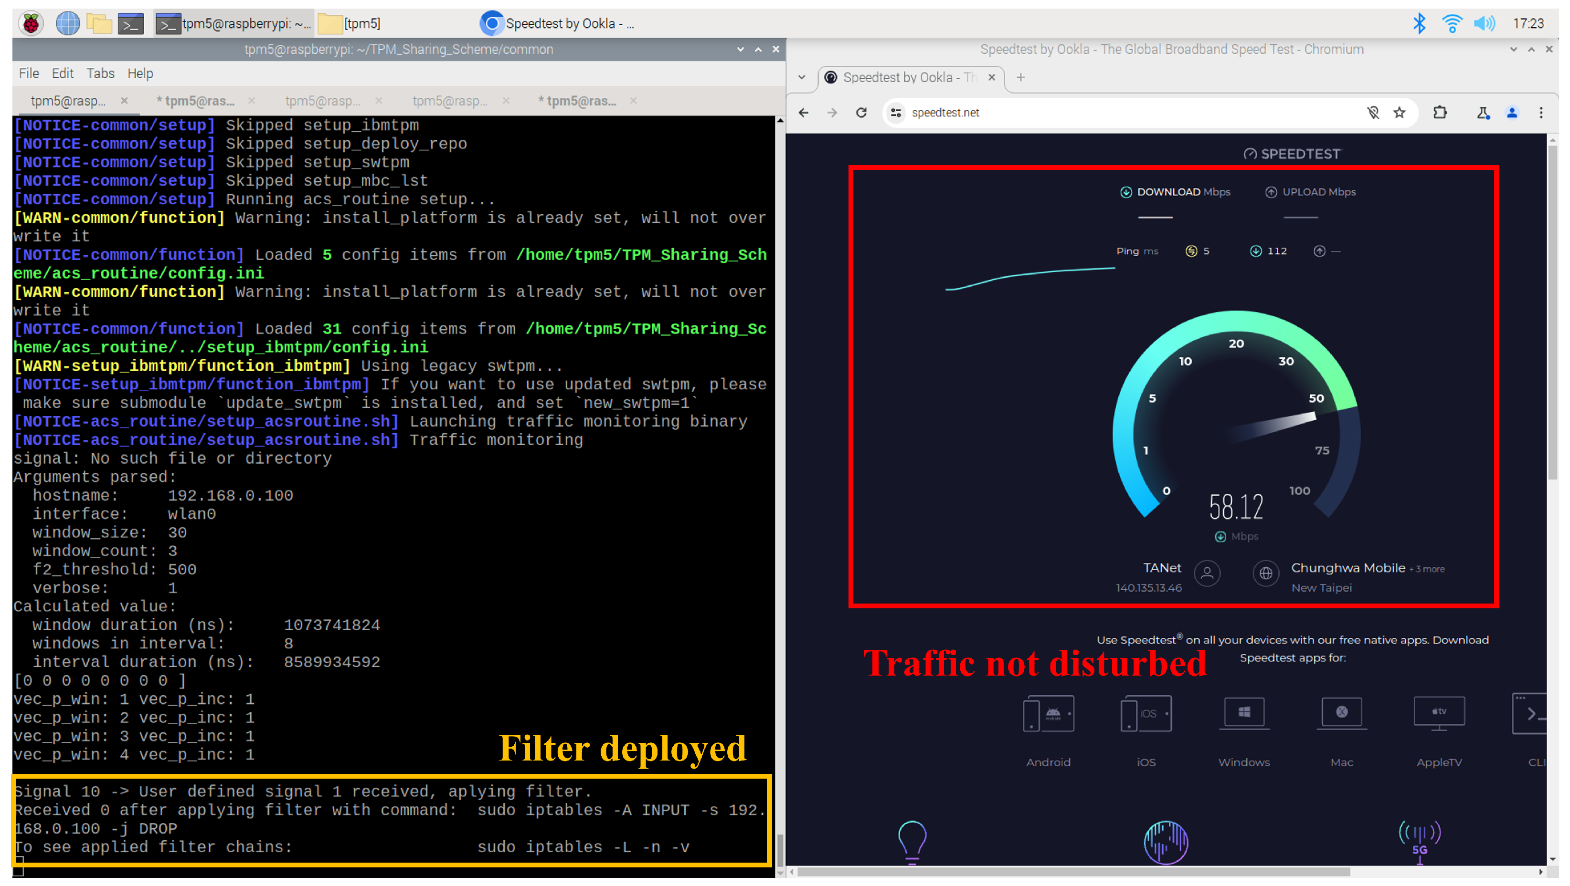Open the Chromium extensions puzzle icon
1570x886 pixels.
[x=1440, y=113]
